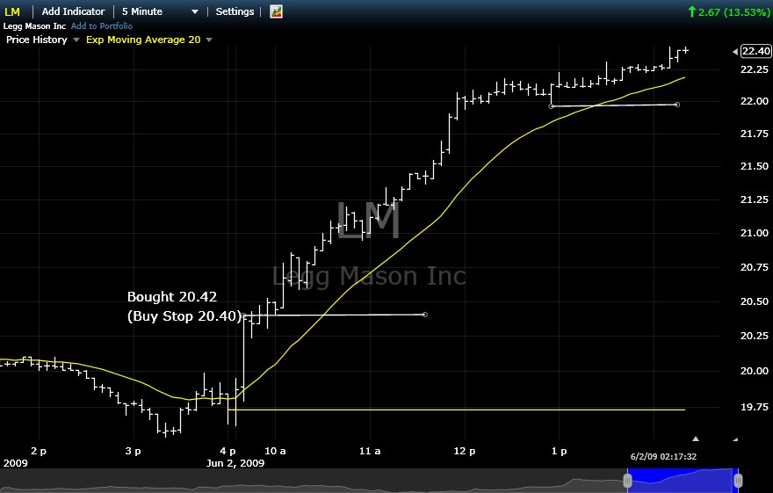Image resolution: width=773 pixels, height=493 pixels.
Task: Open the Settings menu
Action: pos(235,11)
